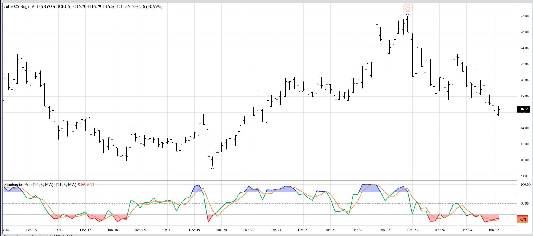Screen dimensions: 533x236
Task: Click the Jun '22 date axis label
Action: coord(330,230)
